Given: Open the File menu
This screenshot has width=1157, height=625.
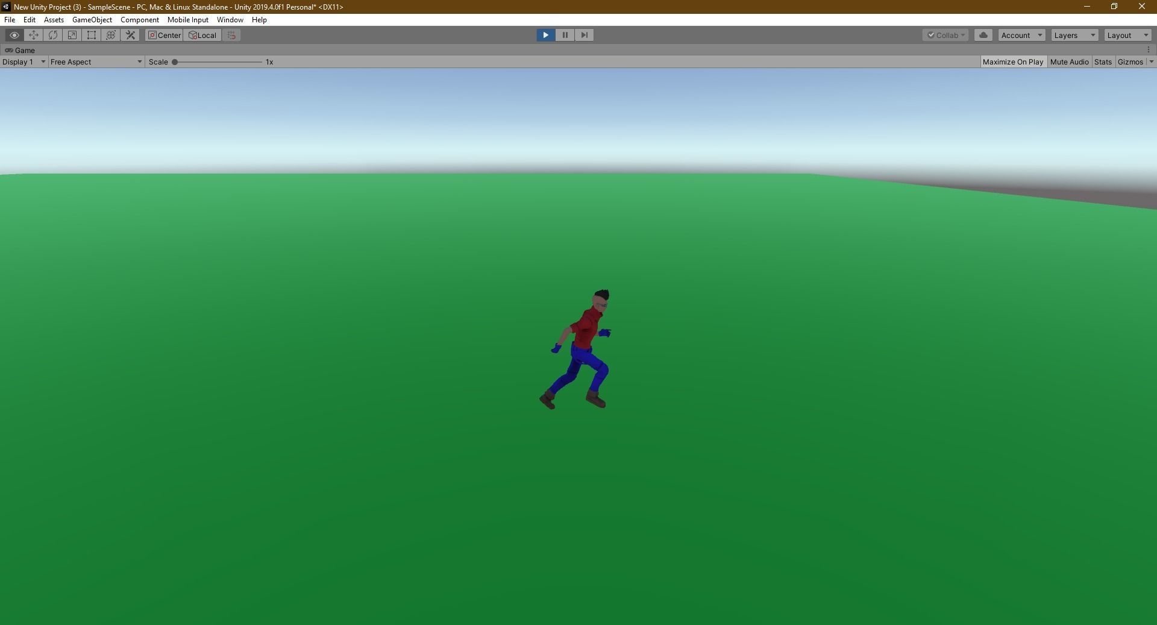Looking at the screenshot, I should pyautogui.click(x=10, y=20).
